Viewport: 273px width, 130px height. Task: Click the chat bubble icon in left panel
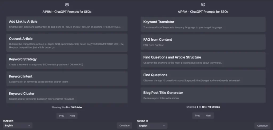[x=67, y=5]
